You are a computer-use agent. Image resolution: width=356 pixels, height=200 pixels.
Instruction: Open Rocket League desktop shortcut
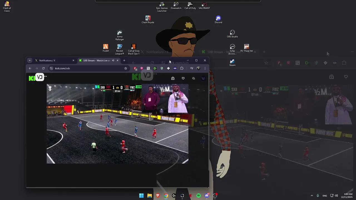point(120,49)
